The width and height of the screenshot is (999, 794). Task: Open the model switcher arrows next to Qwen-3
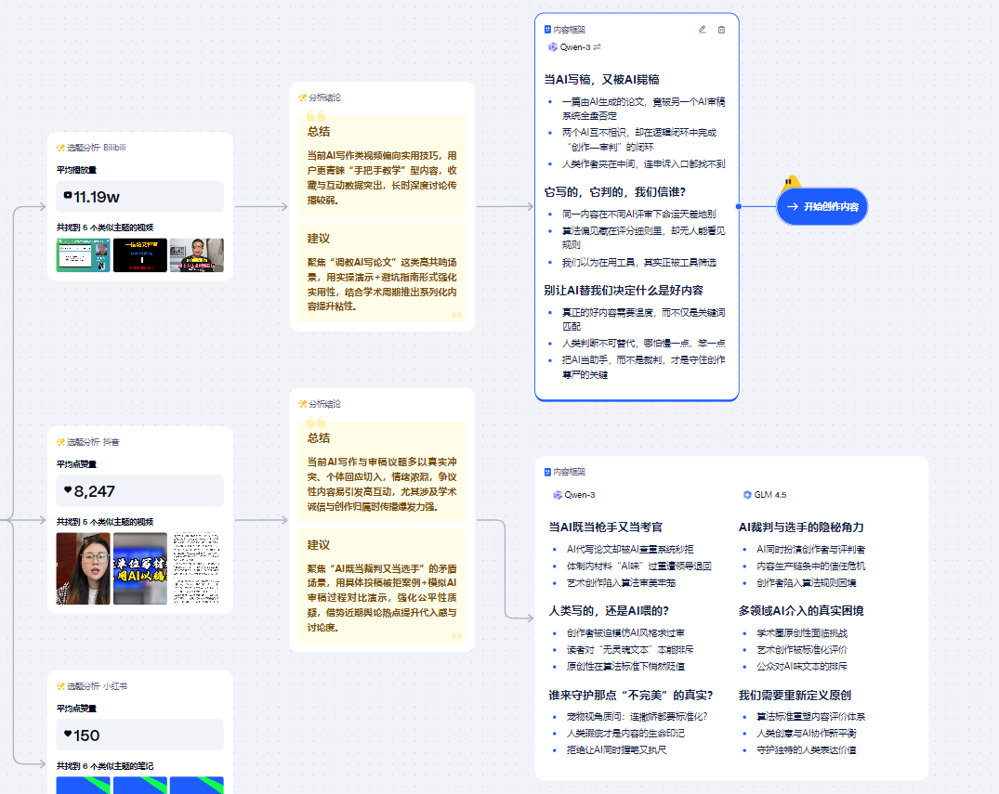[598, 46]
